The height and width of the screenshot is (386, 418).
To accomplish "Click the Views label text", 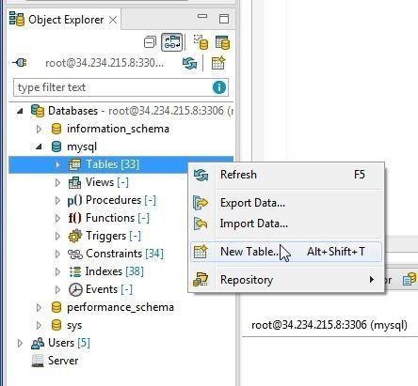I will click(x=100, y=182).
